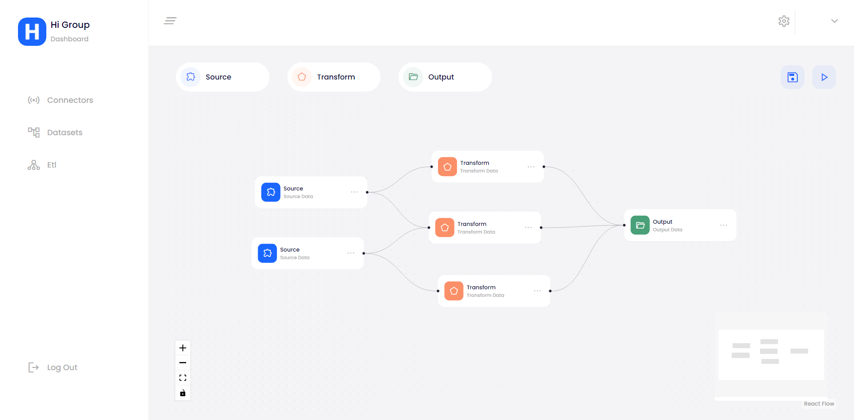Open the Output node's three-dot menu
The image size is (854, 420).
724,225
